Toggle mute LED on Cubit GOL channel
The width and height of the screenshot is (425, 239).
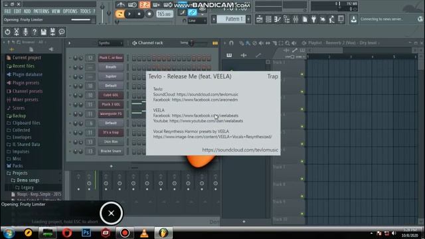pos(70,96)
